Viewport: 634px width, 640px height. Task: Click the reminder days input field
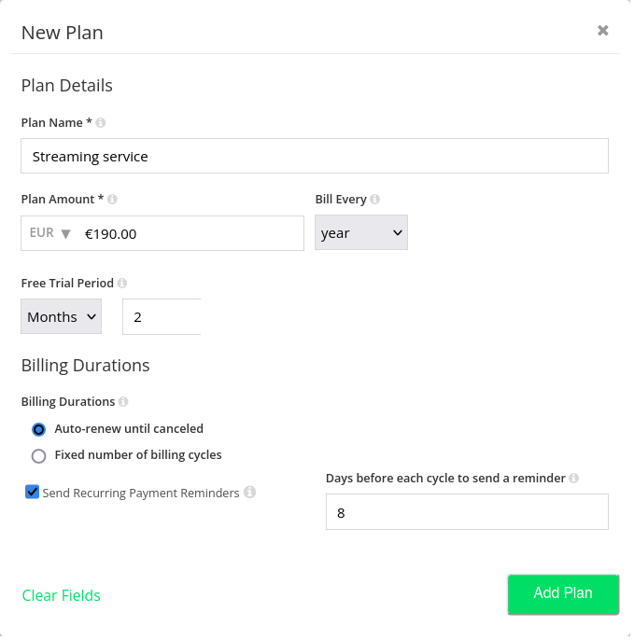pyautogui.click(x=467, y=513)
